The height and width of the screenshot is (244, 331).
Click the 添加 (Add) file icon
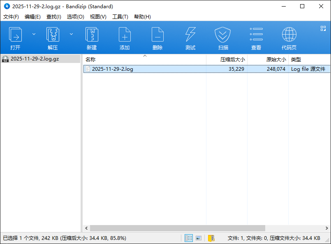125,35
